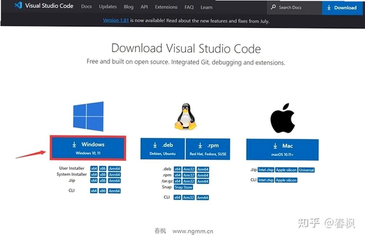Viewport: 365px width, 237px height.
Task: Select Windows System Installer Arm64
Action: tap(114, 174)
